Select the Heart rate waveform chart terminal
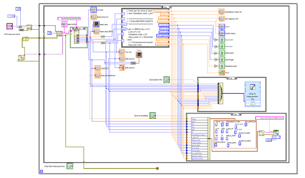The width and height of the screenshot is (305, 178). pyautogui.click(x=96, y=24)
